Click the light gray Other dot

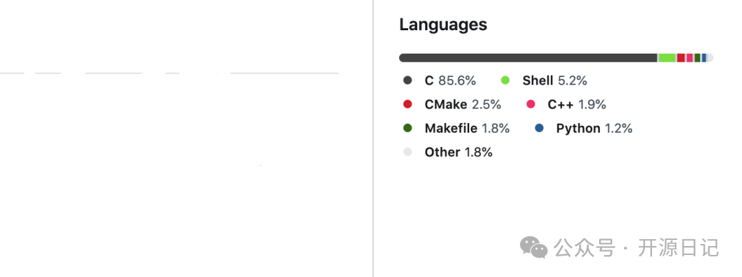point(407,152)
